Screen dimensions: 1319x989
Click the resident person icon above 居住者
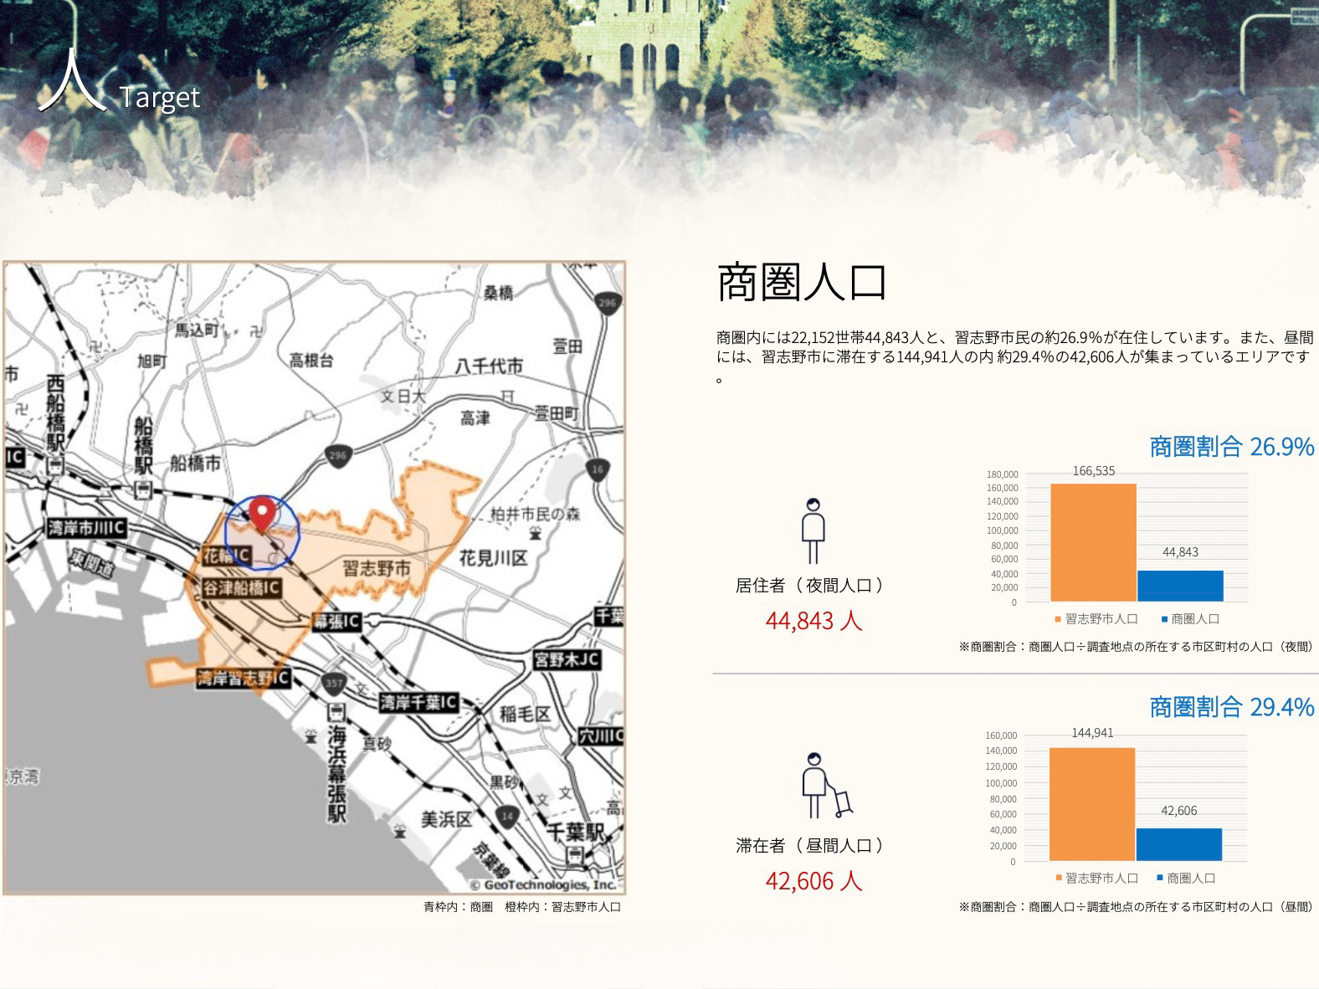tap(813, 531)
